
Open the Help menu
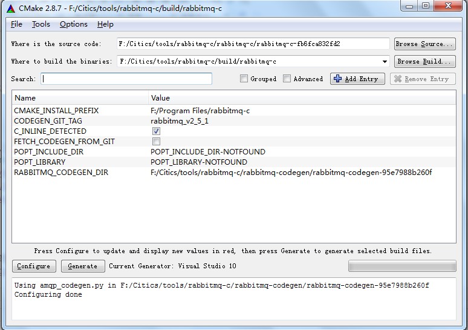(x=105, y=24)
